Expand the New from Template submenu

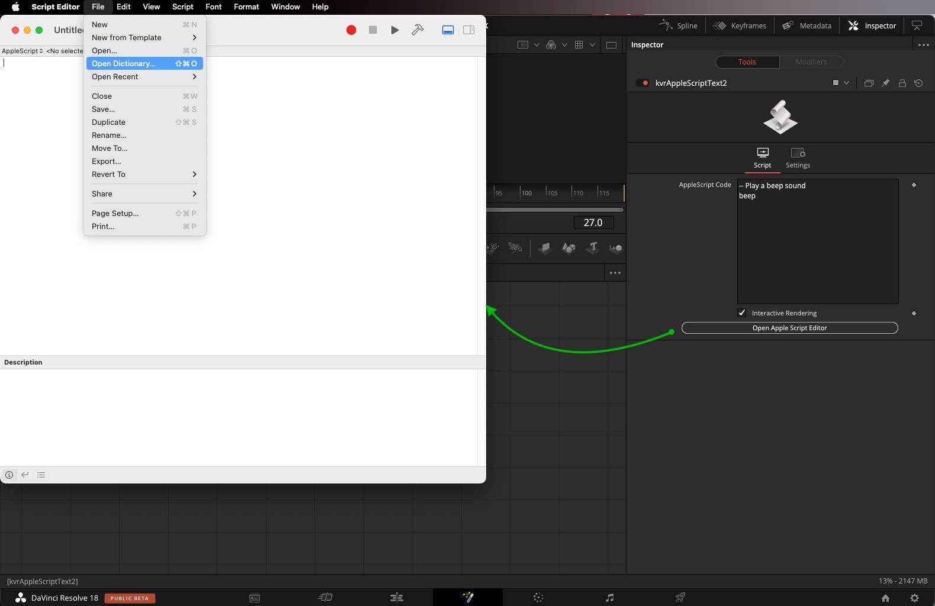(x=144, y=37)
